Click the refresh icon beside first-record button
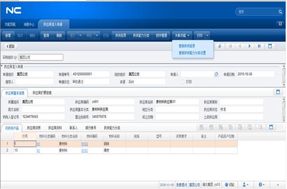287x189 pixels. [x=220, y=46]
